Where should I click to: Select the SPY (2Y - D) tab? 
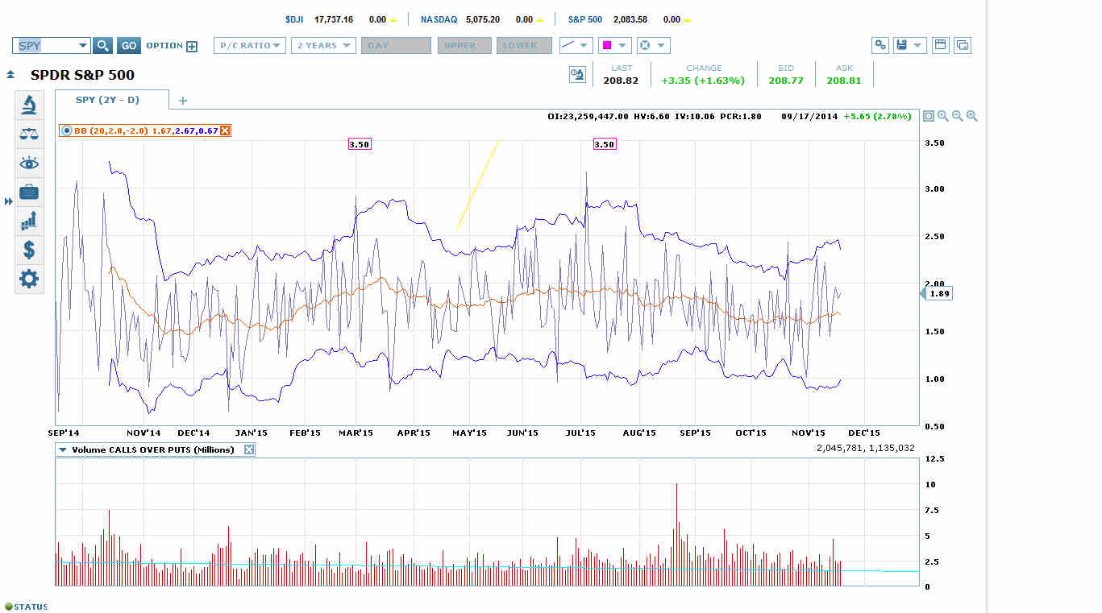click(112, 100)
